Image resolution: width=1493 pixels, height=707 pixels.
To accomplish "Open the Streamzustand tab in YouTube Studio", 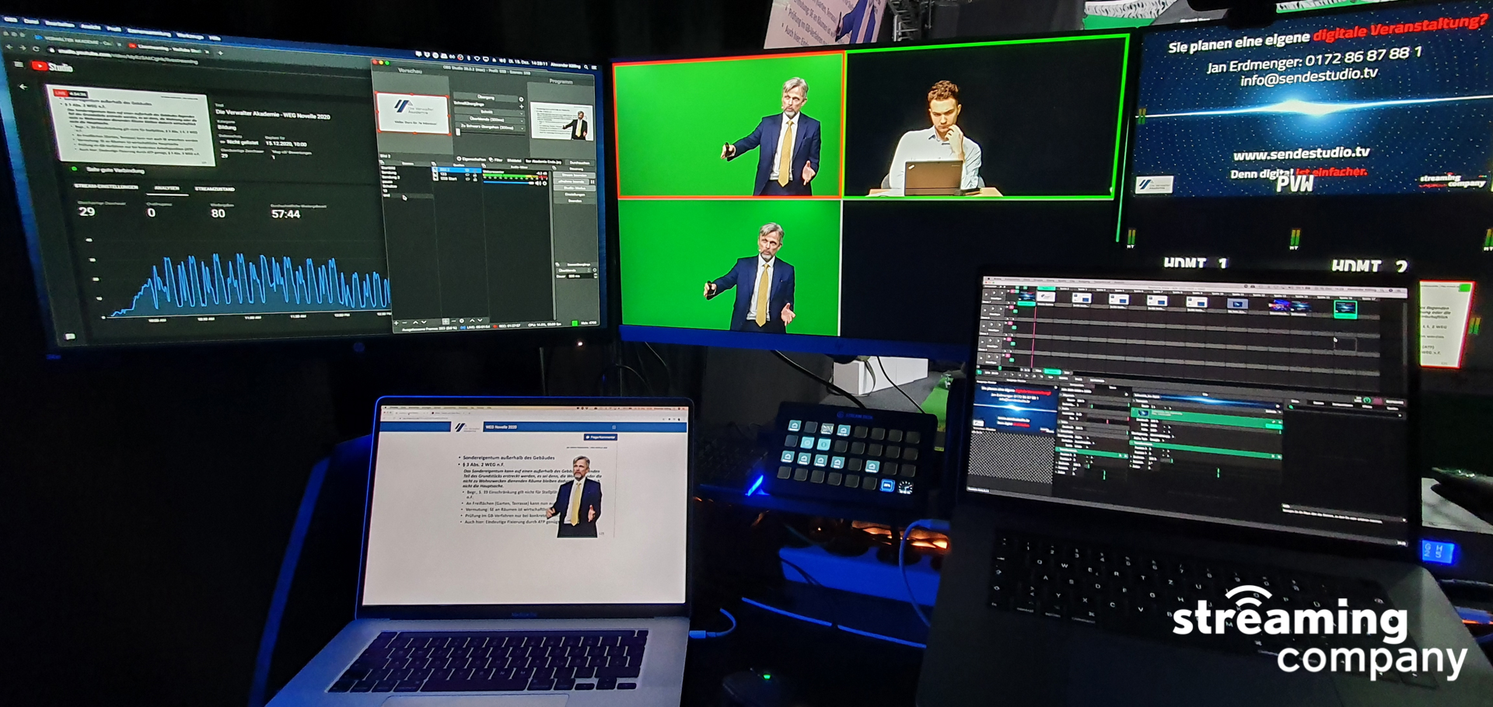I will coord(215,189).
